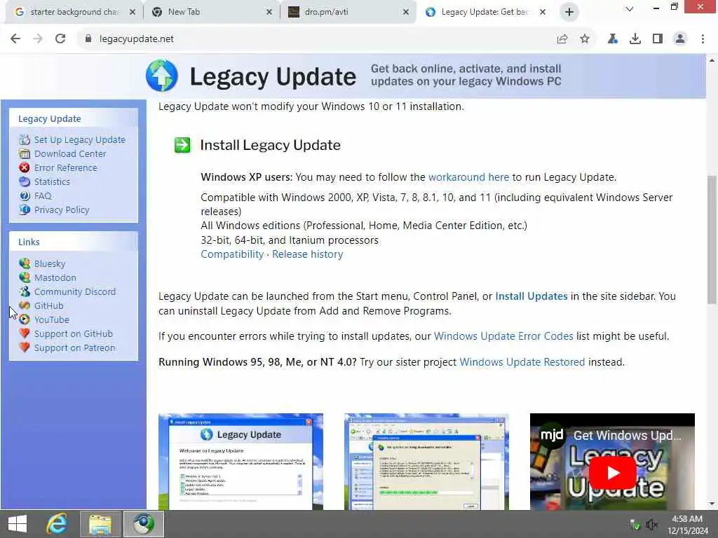Click the Statistics icon in sidebar
This screenshot has width=718, height=538.
25,181
